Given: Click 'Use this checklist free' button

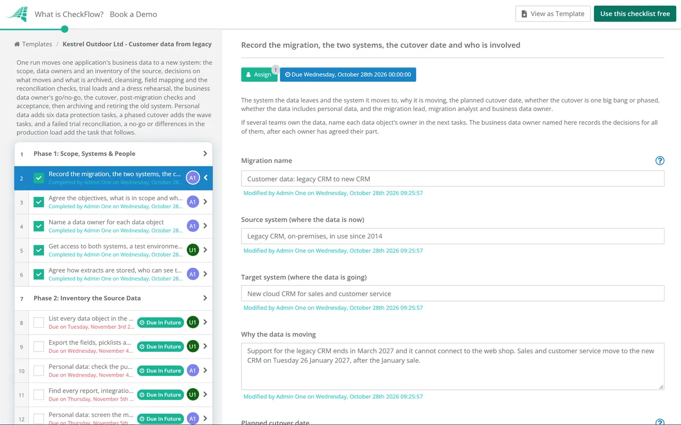Looking at the screenshot, I should point(635,14).
